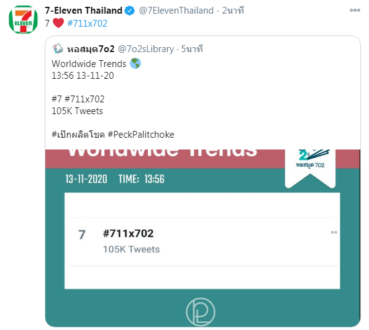Screen dimensions: 369x330
Task: Click the หอสมุด7o2 small avatar icon
Action: pyautogui.click(x=57, y=48)
